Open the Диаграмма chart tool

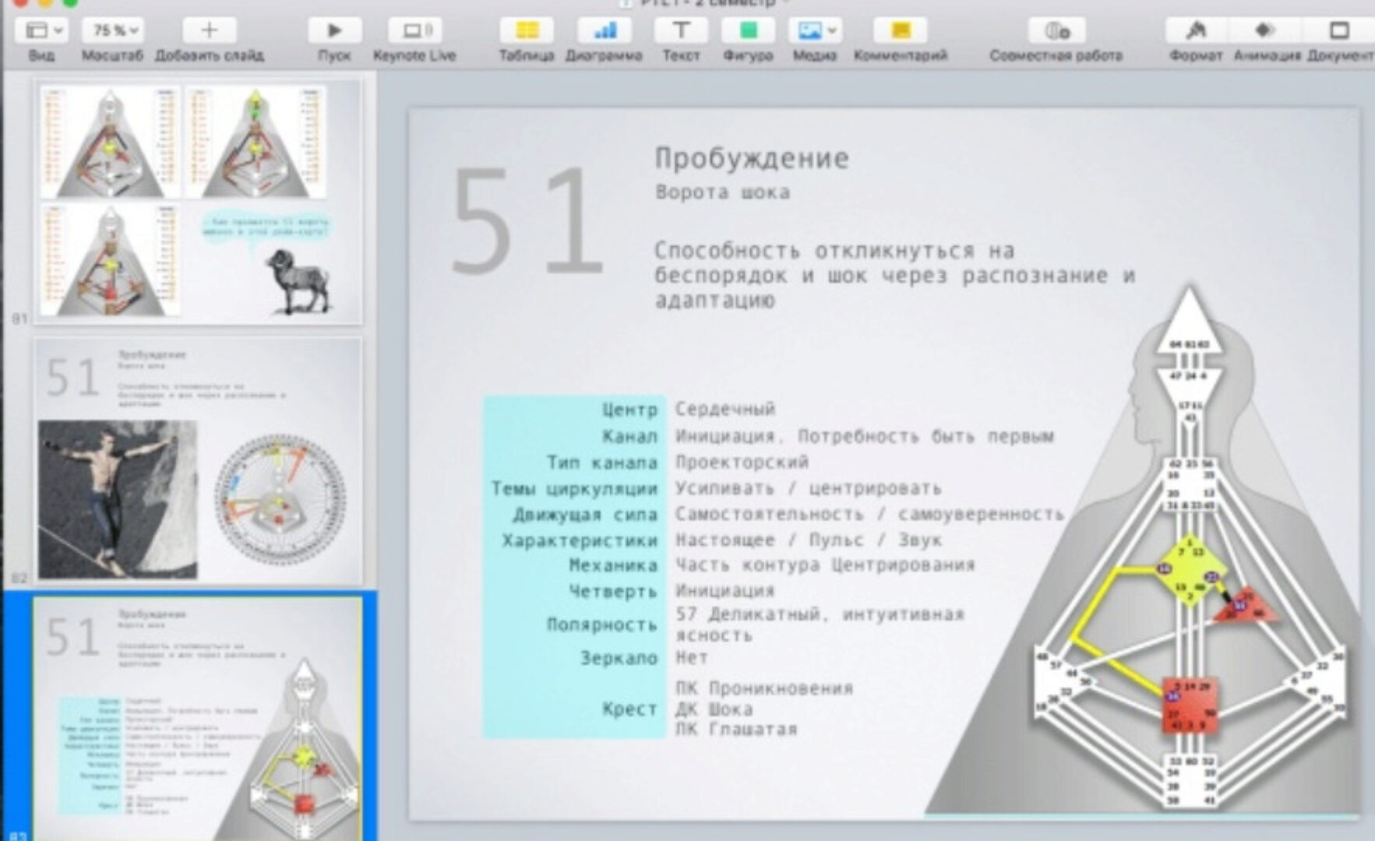606,32
